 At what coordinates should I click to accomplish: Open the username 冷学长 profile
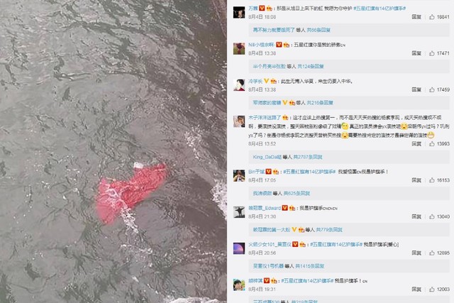[x=255, y=81]
